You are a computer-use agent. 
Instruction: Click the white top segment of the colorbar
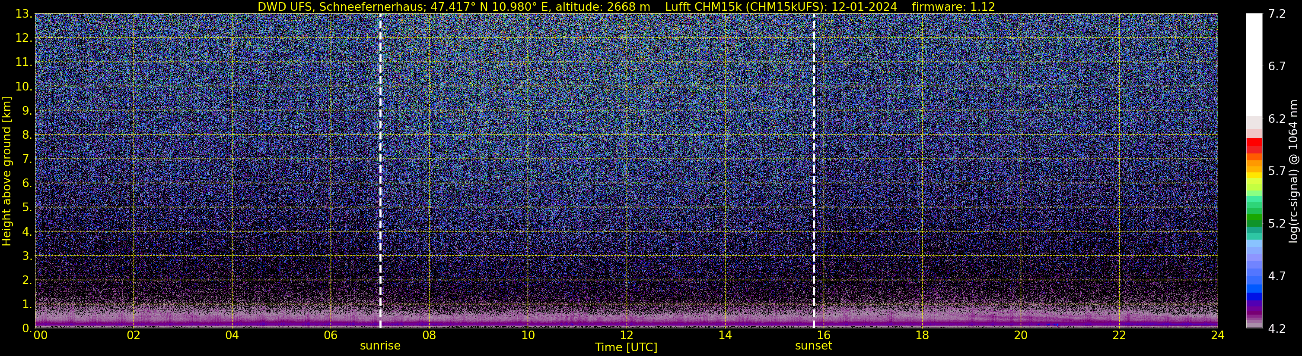pyautogui.click(x=1254, y=65)
